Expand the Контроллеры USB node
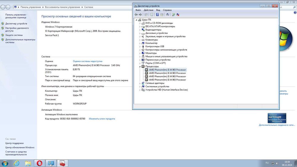 coord(140,47)
